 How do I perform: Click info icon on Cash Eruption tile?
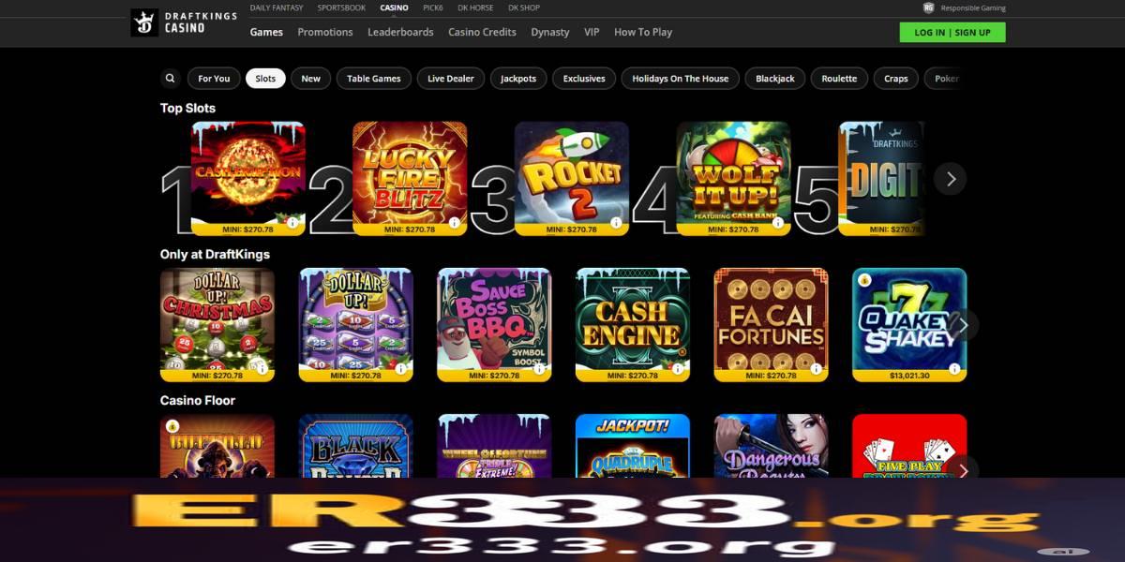[x=292, y=223]
